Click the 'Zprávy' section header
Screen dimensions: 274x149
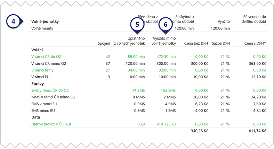(x=38, y=84)
